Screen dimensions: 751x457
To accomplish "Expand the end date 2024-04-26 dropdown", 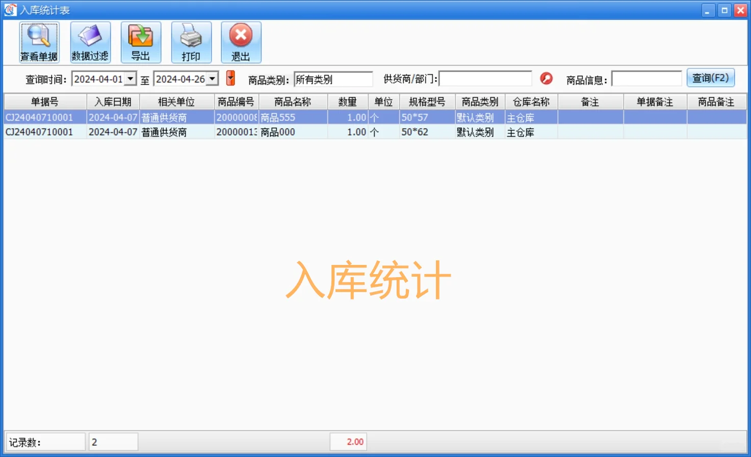I will pos(213,78).
